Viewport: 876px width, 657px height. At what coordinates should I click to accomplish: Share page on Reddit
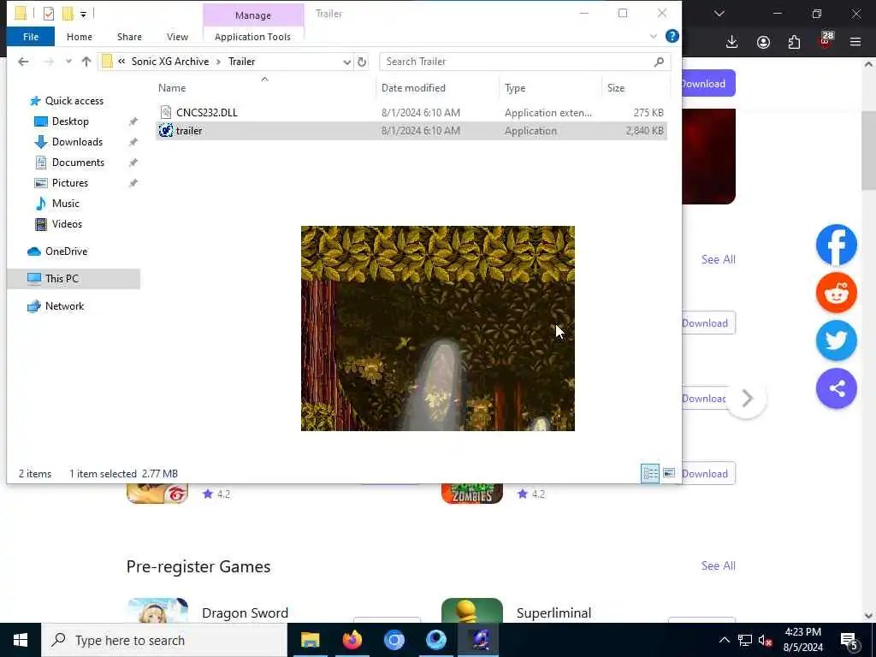[x=837, y=293]
